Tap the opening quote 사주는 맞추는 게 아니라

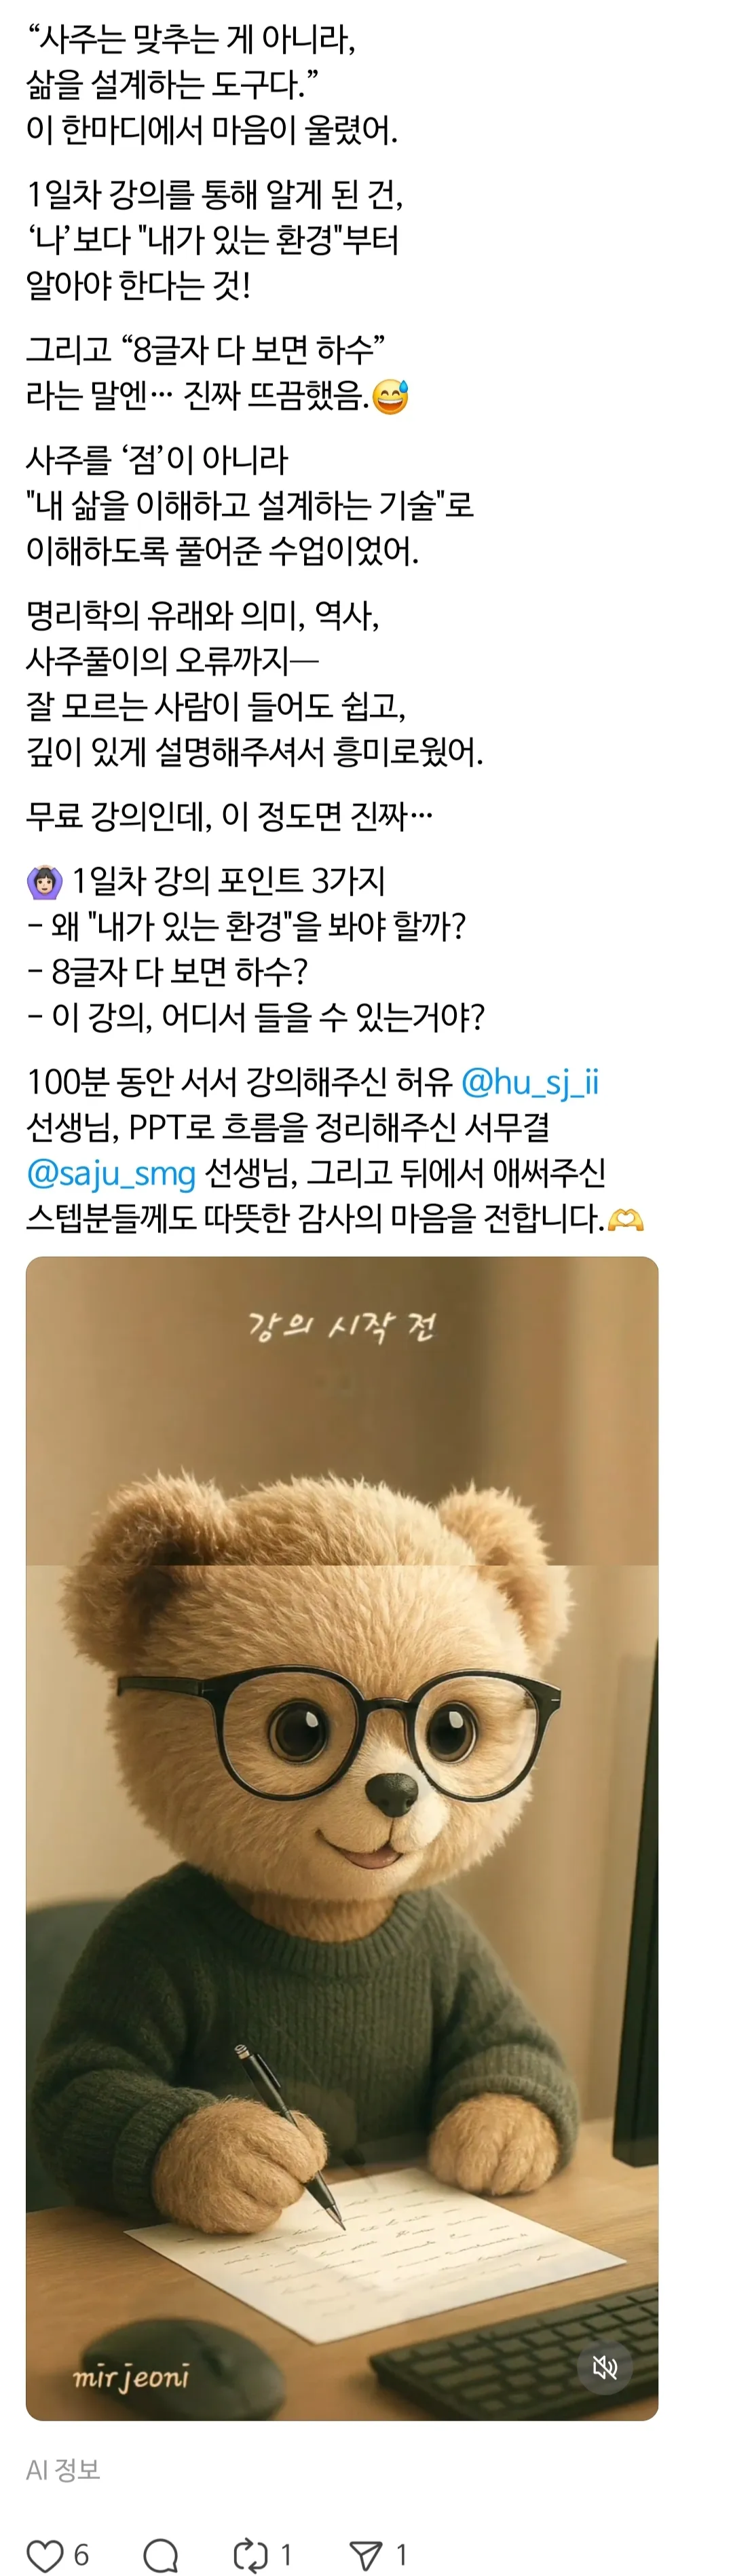[x=191, y=39]
